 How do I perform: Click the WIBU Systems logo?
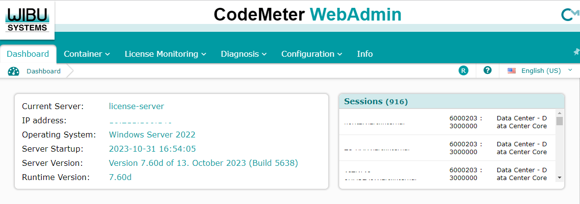(x=28, y=19)
